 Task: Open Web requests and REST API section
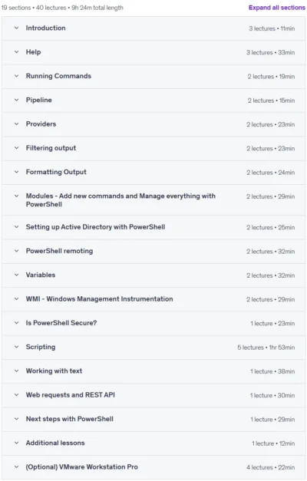71,395
